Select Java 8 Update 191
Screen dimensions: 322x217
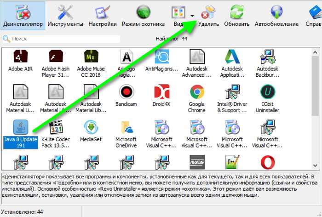click(x=21, y=134)
